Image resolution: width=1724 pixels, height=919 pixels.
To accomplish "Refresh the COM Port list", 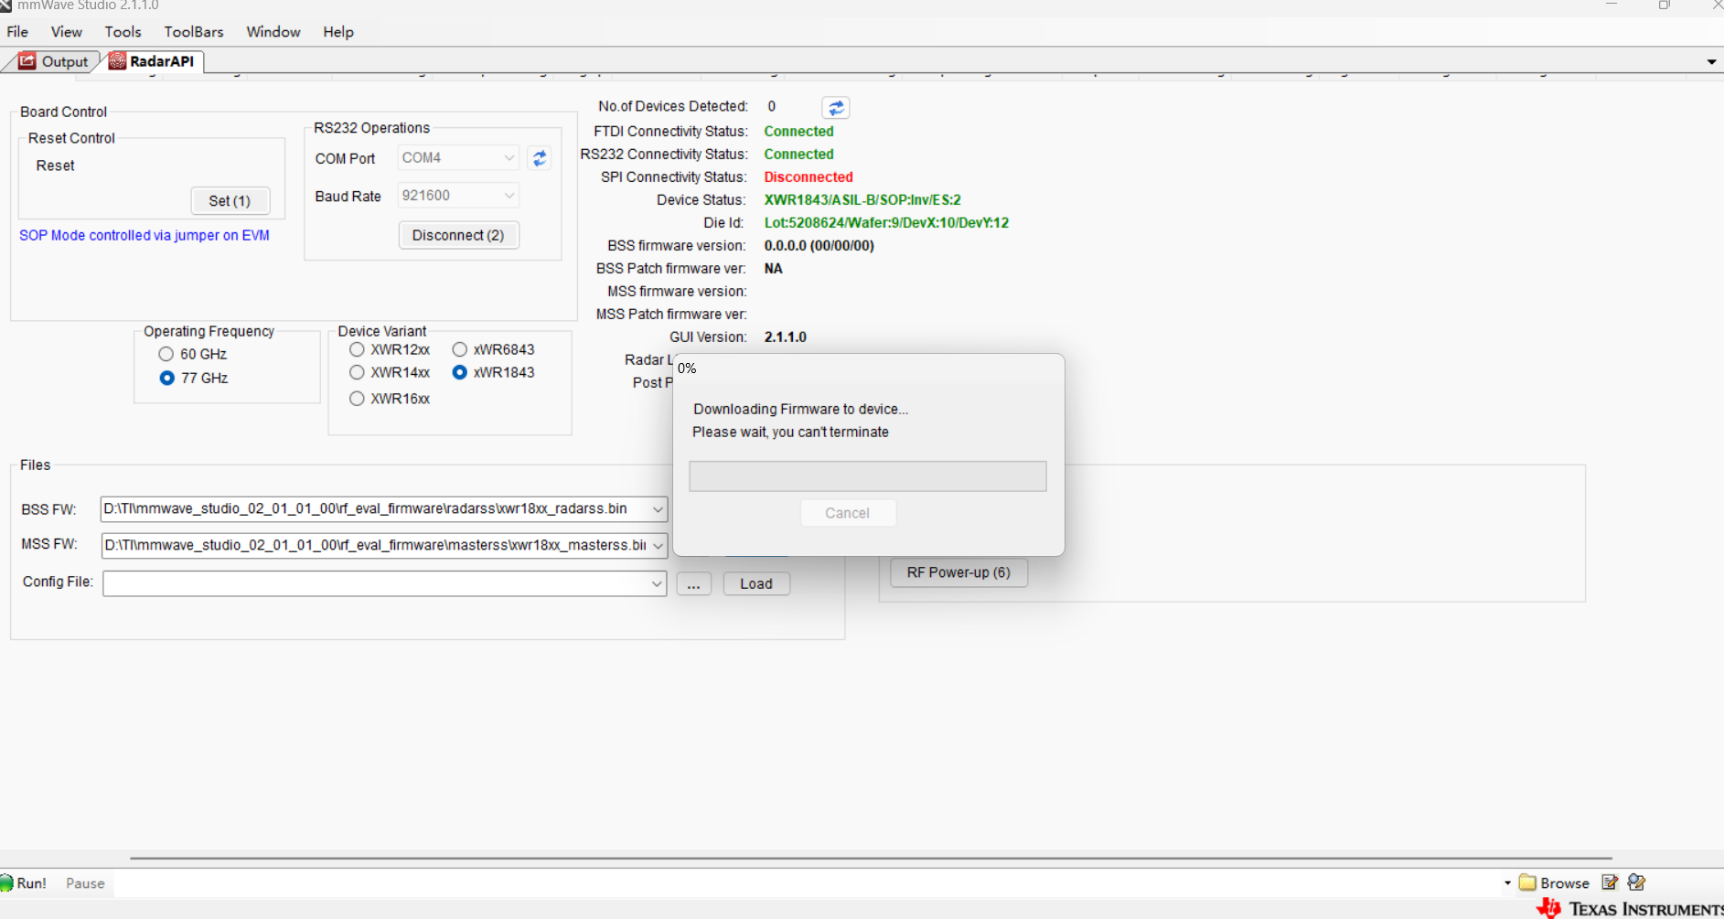I will (540, 158).
